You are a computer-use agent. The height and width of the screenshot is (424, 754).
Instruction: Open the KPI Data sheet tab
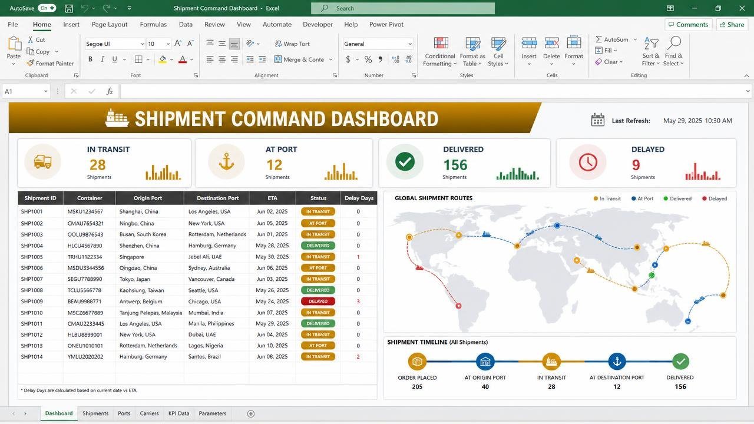point(178,413)
